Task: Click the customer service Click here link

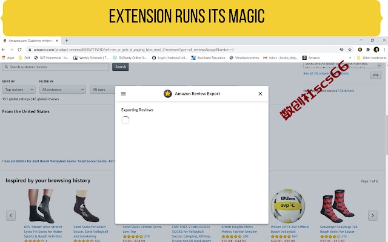Action: pyautogui.click(x=347, y=91)
